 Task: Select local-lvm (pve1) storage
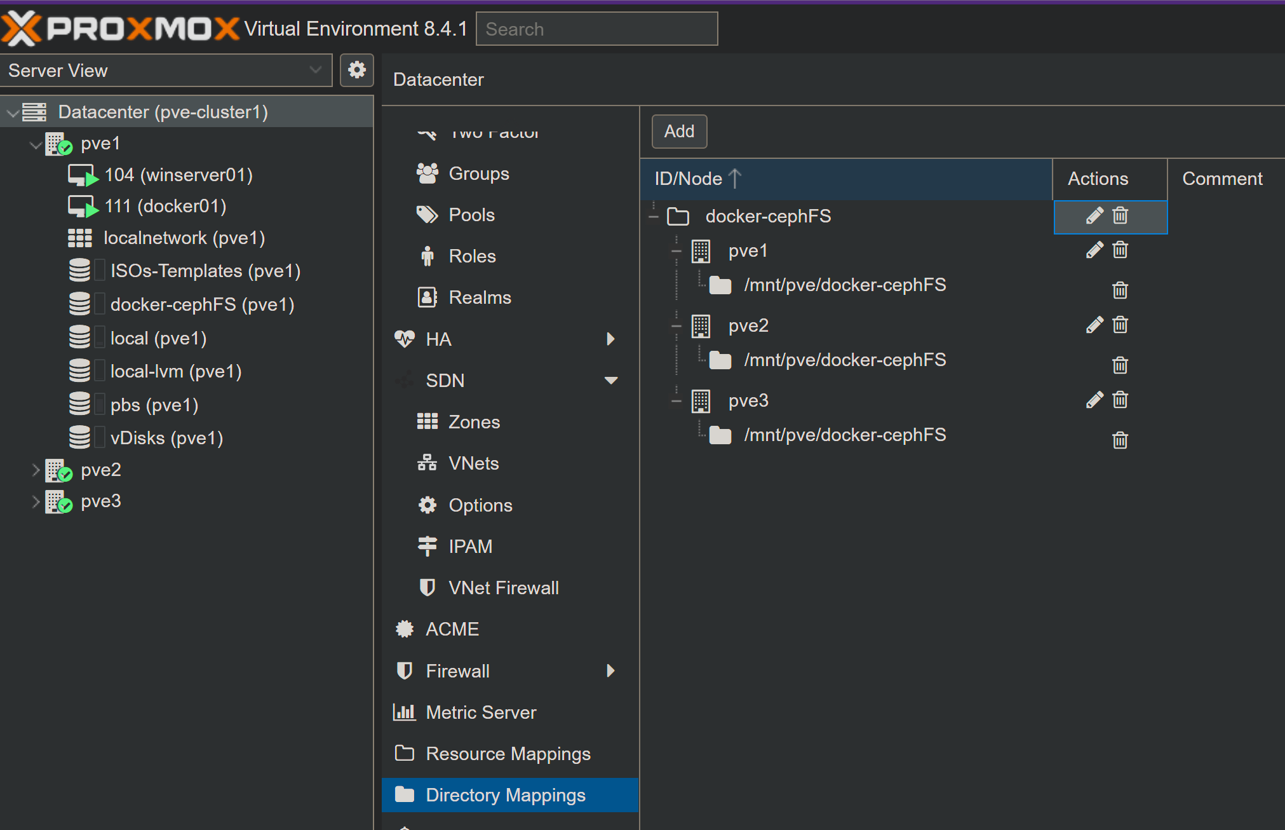pos(176,371)
